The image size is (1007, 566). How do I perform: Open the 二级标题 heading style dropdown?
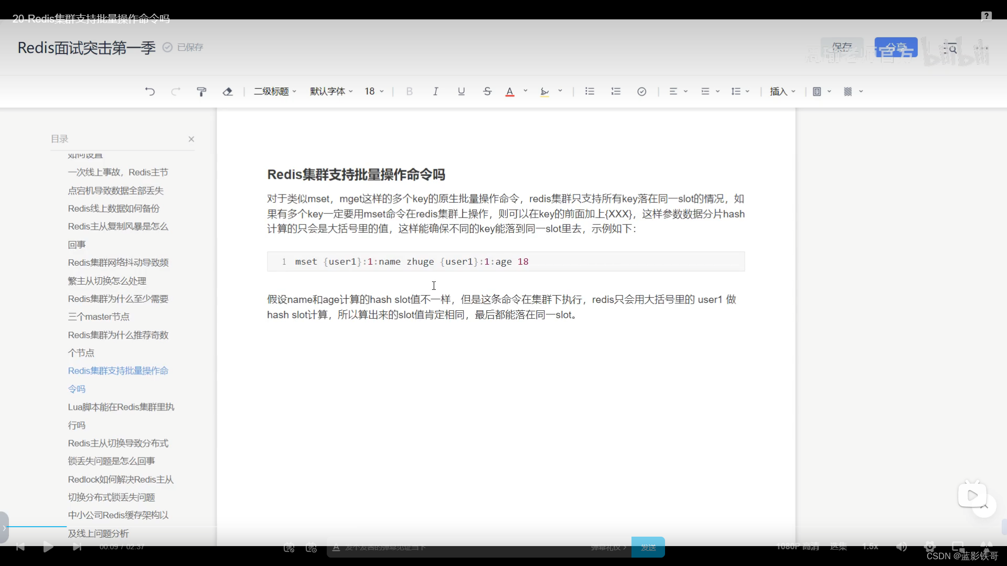[275, 92]
